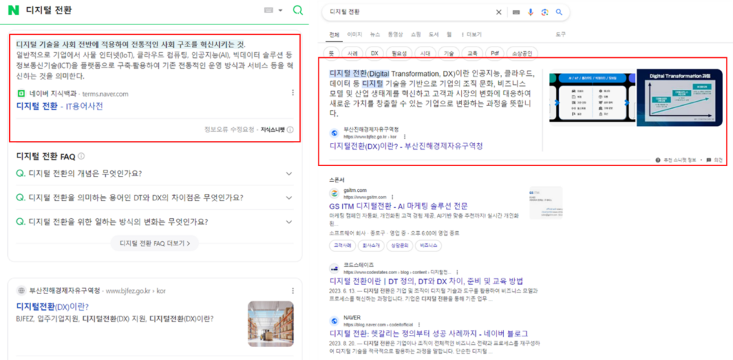Viewport: 733px width, 360px height.
Task: Open GS ITM 디지털전환 ad link
Action: pos(399,206)
